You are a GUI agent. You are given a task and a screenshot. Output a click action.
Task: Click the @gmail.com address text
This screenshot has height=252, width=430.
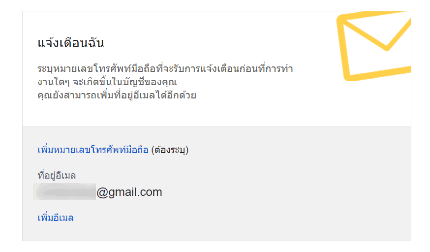click(129, 192)
